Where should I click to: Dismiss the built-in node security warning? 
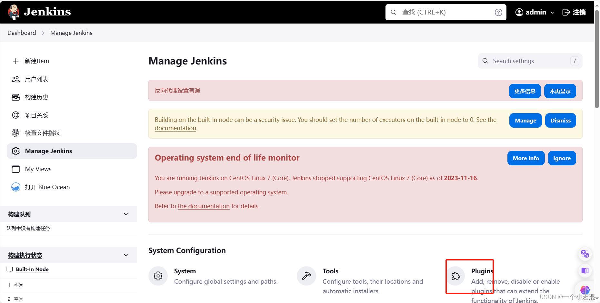click(560, 120)
